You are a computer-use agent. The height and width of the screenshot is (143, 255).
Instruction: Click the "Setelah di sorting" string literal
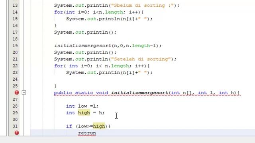click(141, 59)
